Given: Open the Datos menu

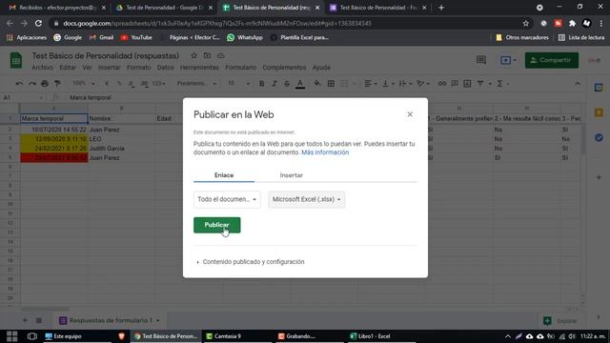Looking at the screenshot, I should [165, 68].
